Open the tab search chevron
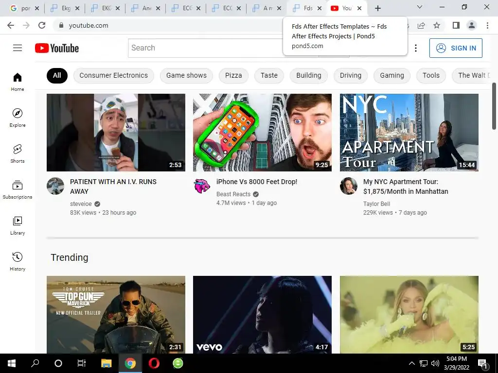 pos(420,7)
